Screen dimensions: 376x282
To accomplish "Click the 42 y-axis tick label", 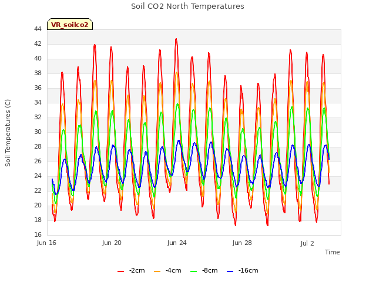I will (x=38, y=43).
